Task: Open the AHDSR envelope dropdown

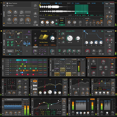Action: pyautogui.click(x=88, y=18)
